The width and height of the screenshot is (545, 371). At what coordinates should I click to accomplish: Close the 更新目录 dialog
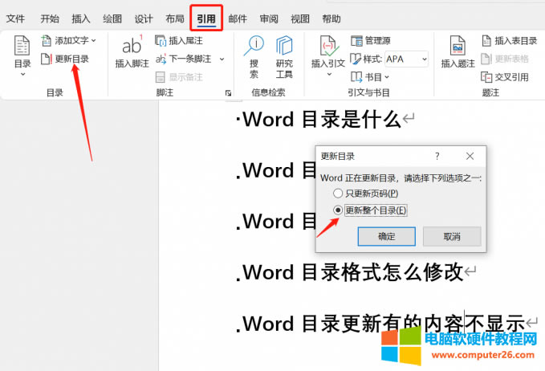470,156
